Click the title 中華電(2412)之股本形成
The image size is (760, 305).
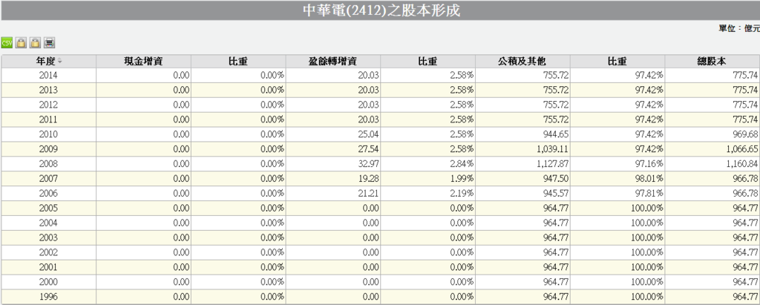[381, 10]
